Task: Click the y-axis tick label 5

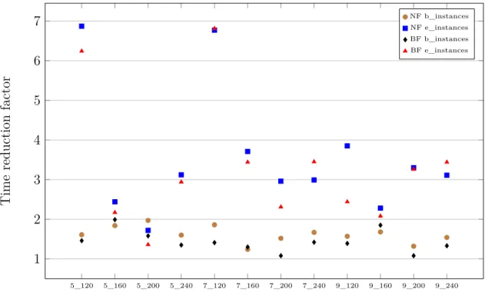Action: (37, 100)
